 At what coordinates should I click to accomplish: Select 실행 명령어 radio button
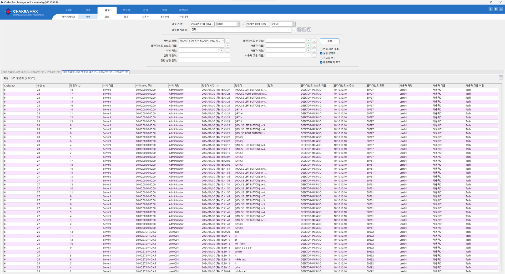coord(321,53)
